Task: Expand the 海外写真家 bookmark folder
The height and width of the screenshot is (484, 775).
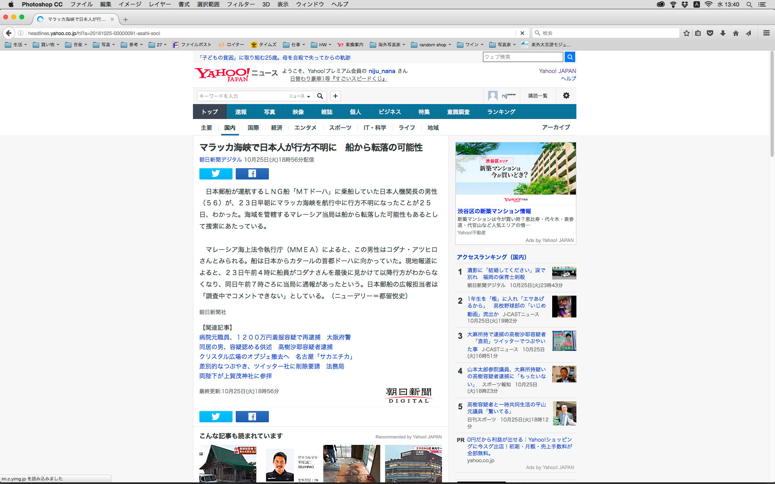Action: tap(387, 45)
